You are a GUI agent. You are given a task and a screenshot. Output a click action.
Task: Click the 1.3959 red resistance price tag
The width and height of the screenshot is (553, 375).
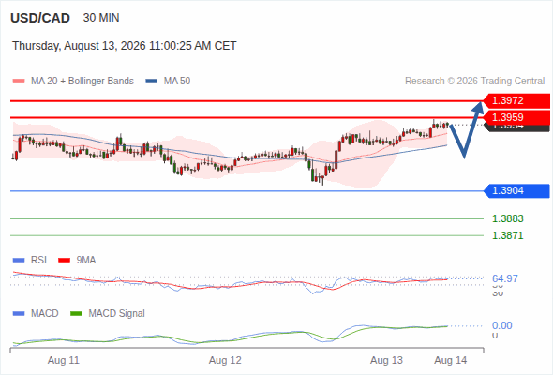pyautogui.click(x=516, y=117)
